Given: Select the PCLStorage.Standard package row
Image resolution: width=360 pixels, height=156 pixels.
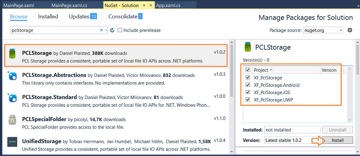Looking at the screenshot, I should pyautogui.click(x=117, y=101).
